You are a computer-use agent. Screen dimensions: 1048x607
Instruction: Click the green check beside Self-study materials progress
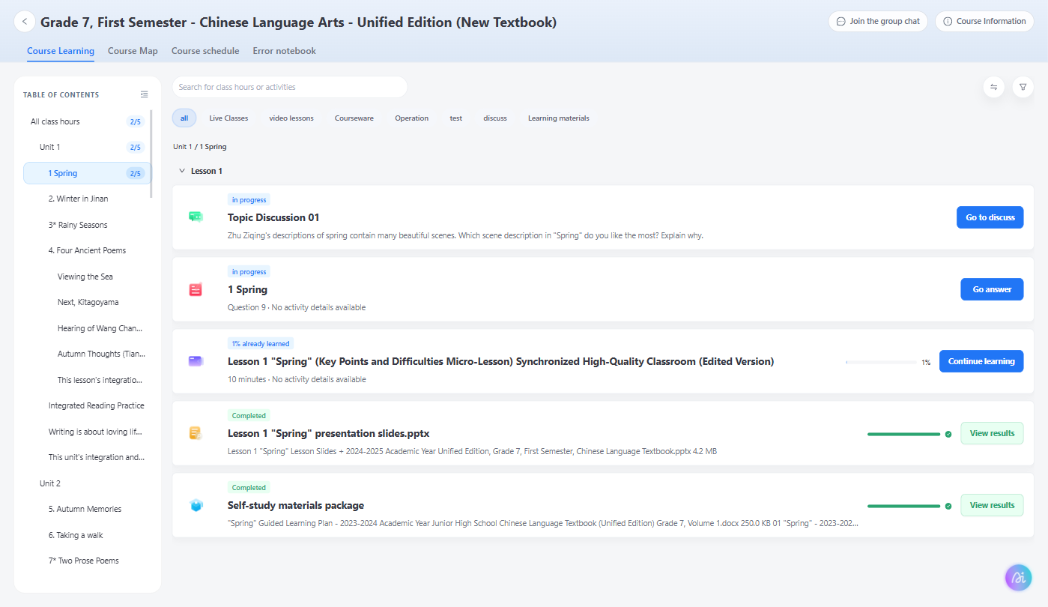[948, 506]
